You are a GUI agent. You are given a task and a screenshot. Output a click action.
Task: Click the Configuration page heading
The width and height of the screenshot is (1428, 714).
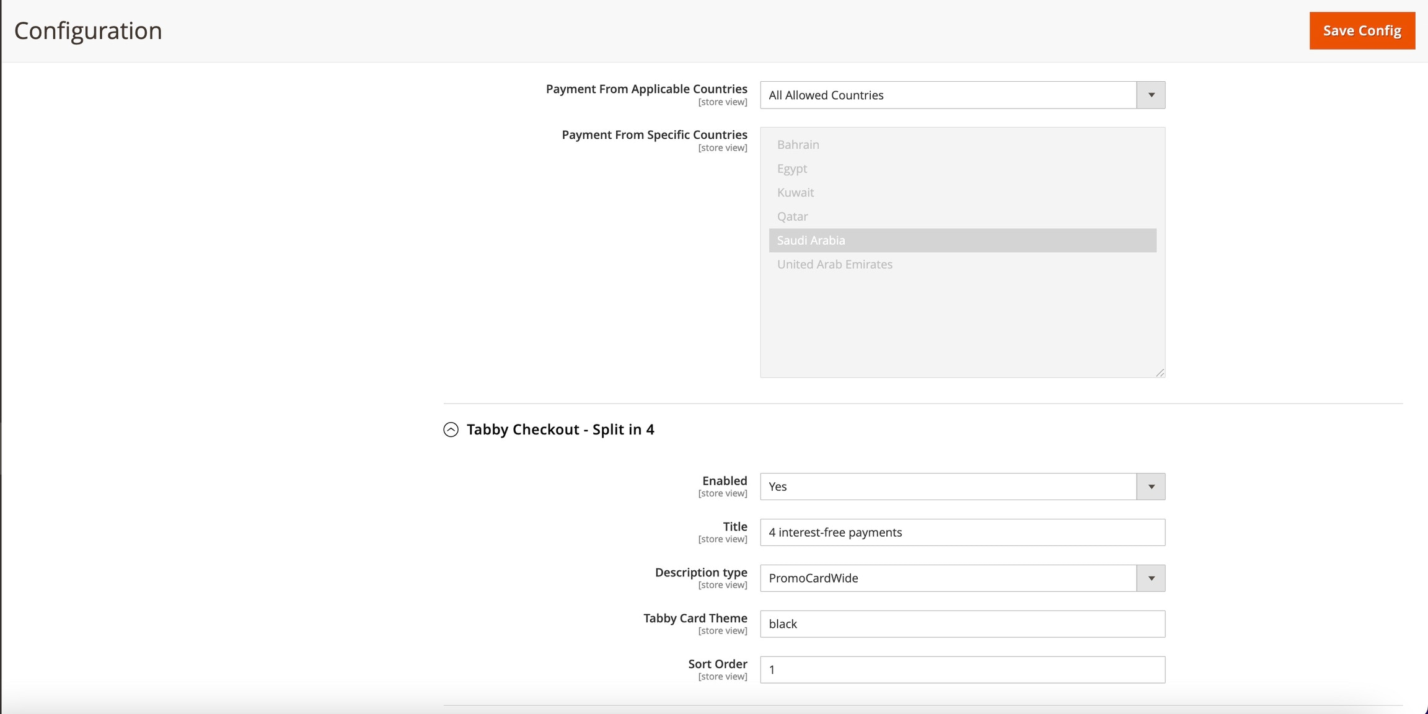pos(88,31)
